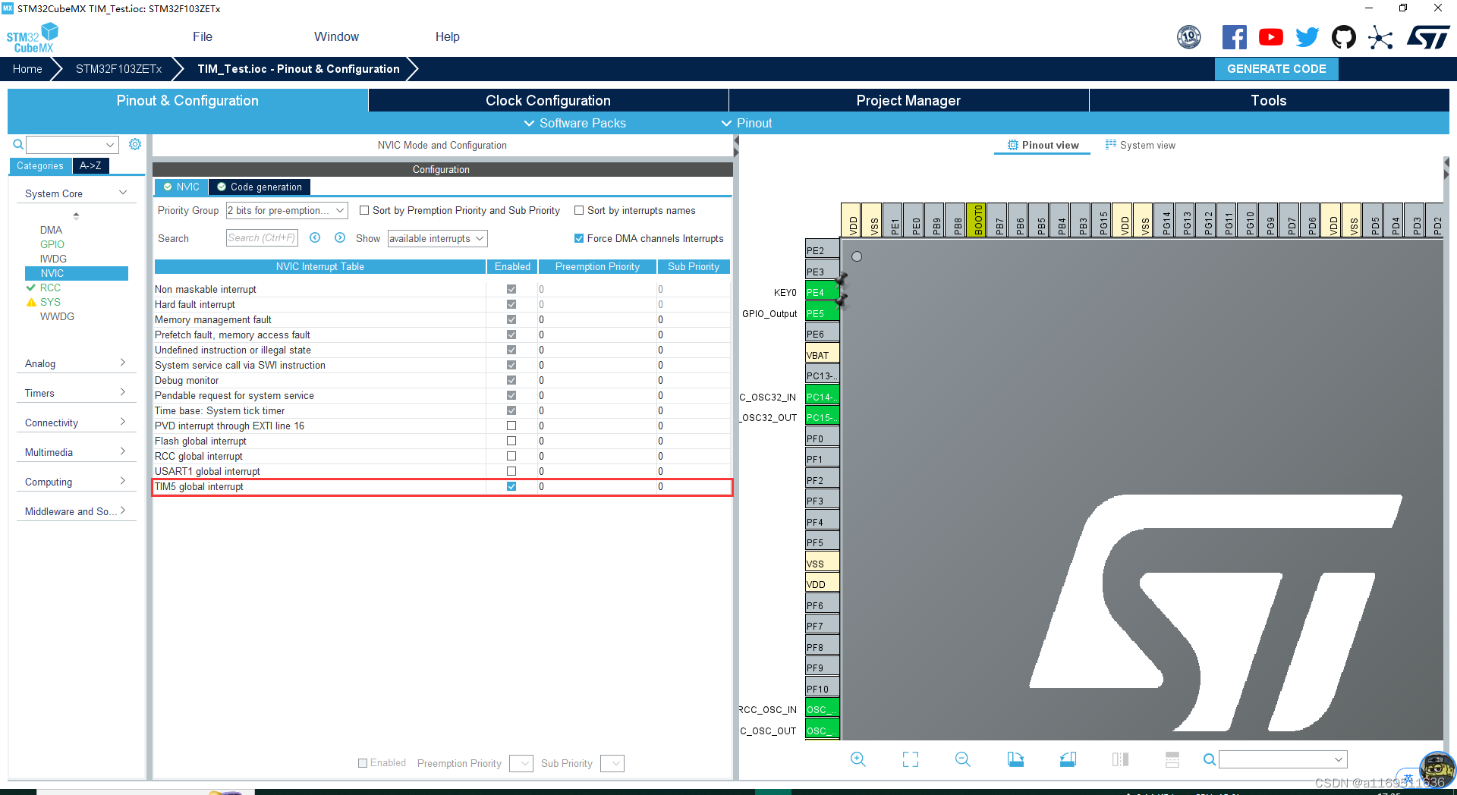
Task: Sort table by Preemption Priority header
Action: 597,266
